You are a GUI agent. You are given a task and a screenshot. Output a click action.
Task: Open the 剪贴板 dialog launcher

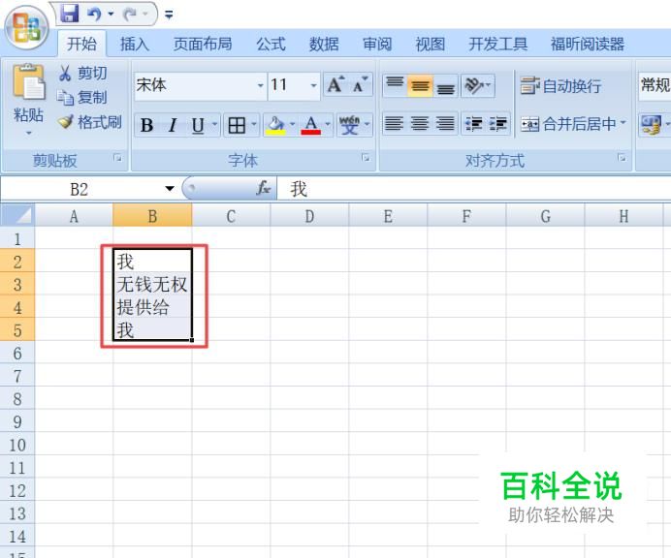[117, 158]
